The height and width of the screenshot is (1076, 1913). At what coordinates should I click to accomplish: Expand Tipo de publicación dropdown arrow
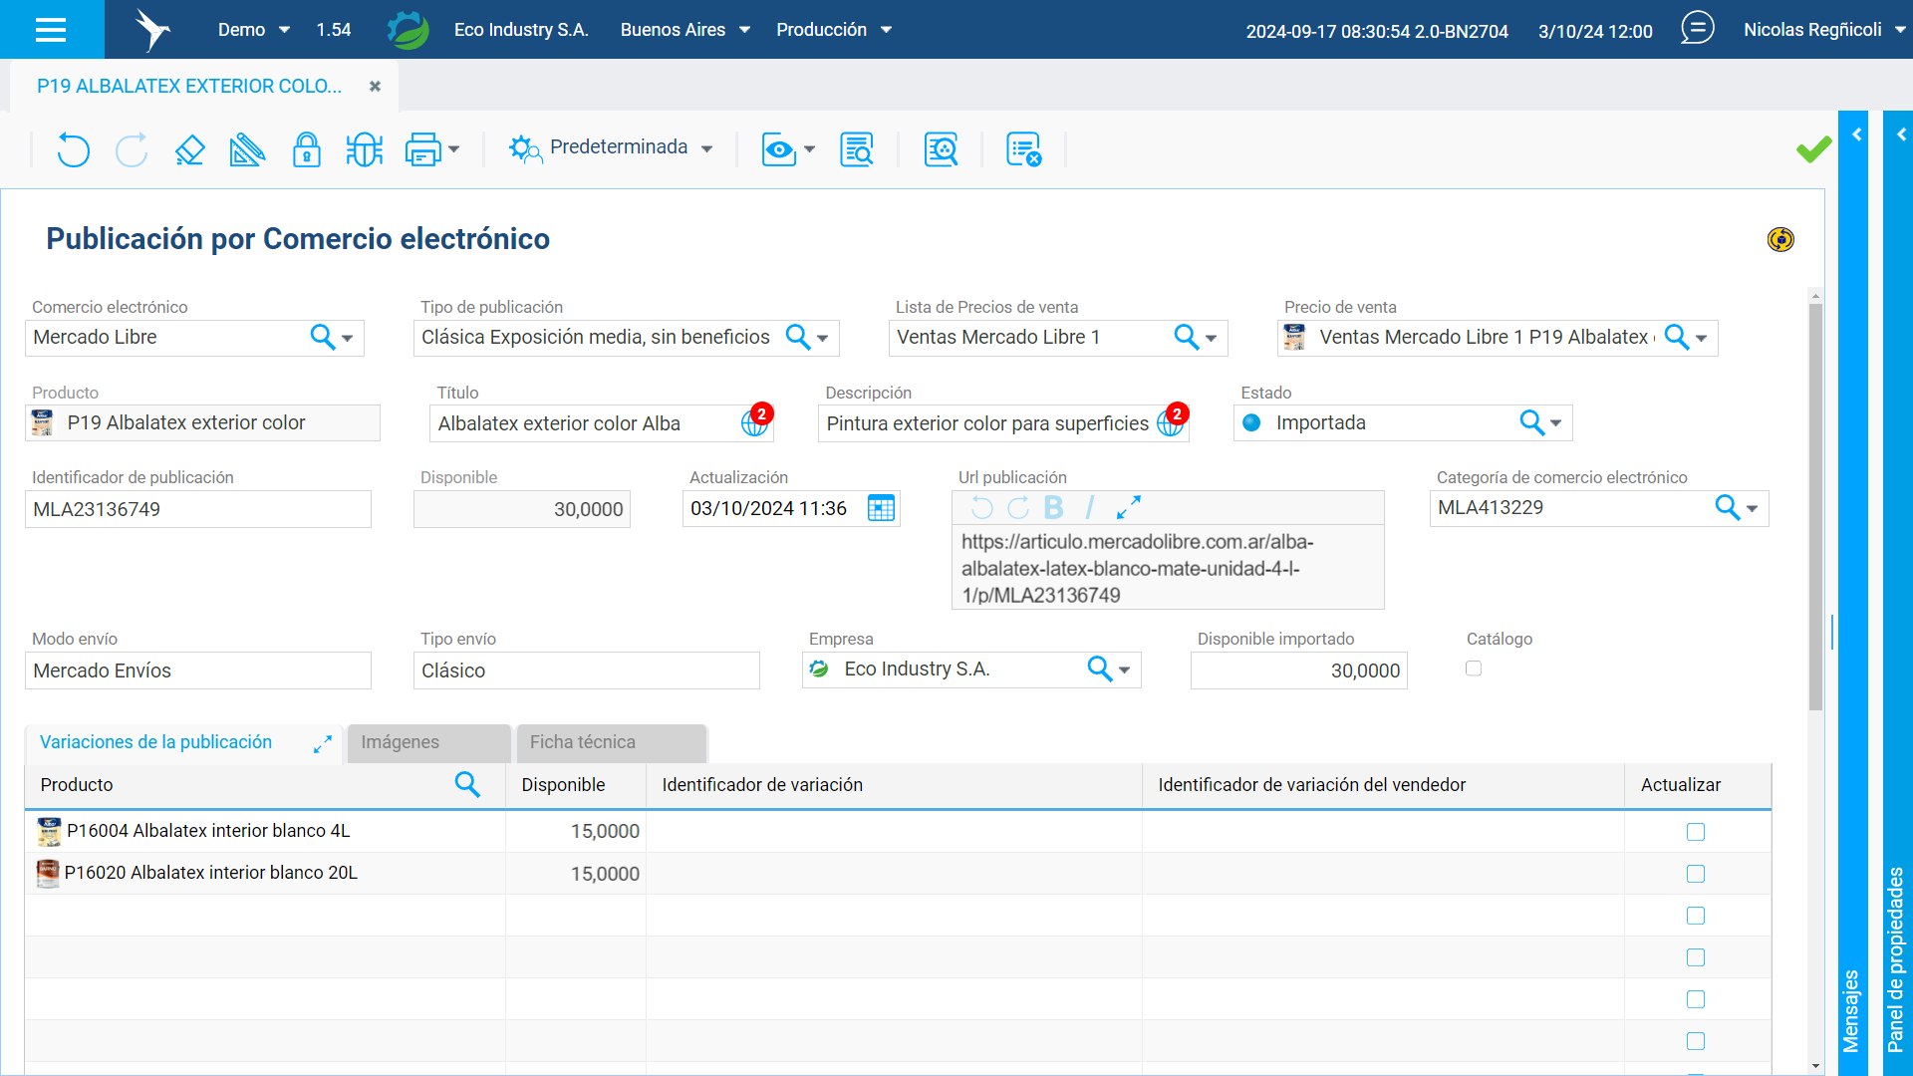[x=823, y=339]
